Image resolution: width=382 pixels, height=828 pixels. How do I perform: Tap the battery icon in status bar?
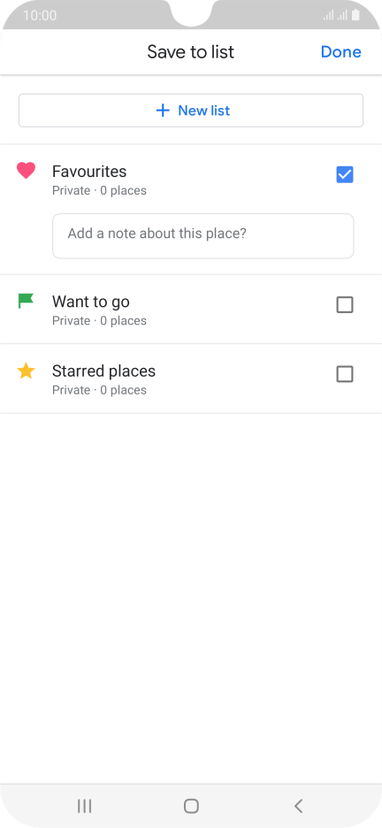tap(355, 15)
